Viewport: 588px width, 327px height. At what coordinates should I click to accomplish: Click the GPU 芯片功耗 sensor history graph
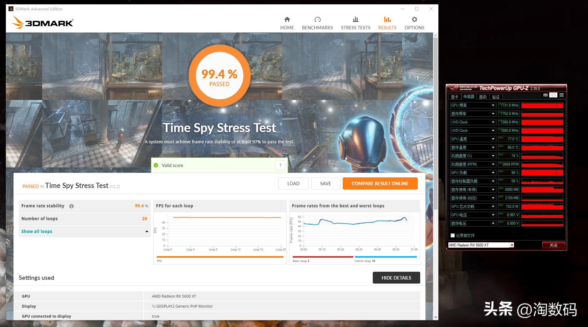click(x=542, y=206)
